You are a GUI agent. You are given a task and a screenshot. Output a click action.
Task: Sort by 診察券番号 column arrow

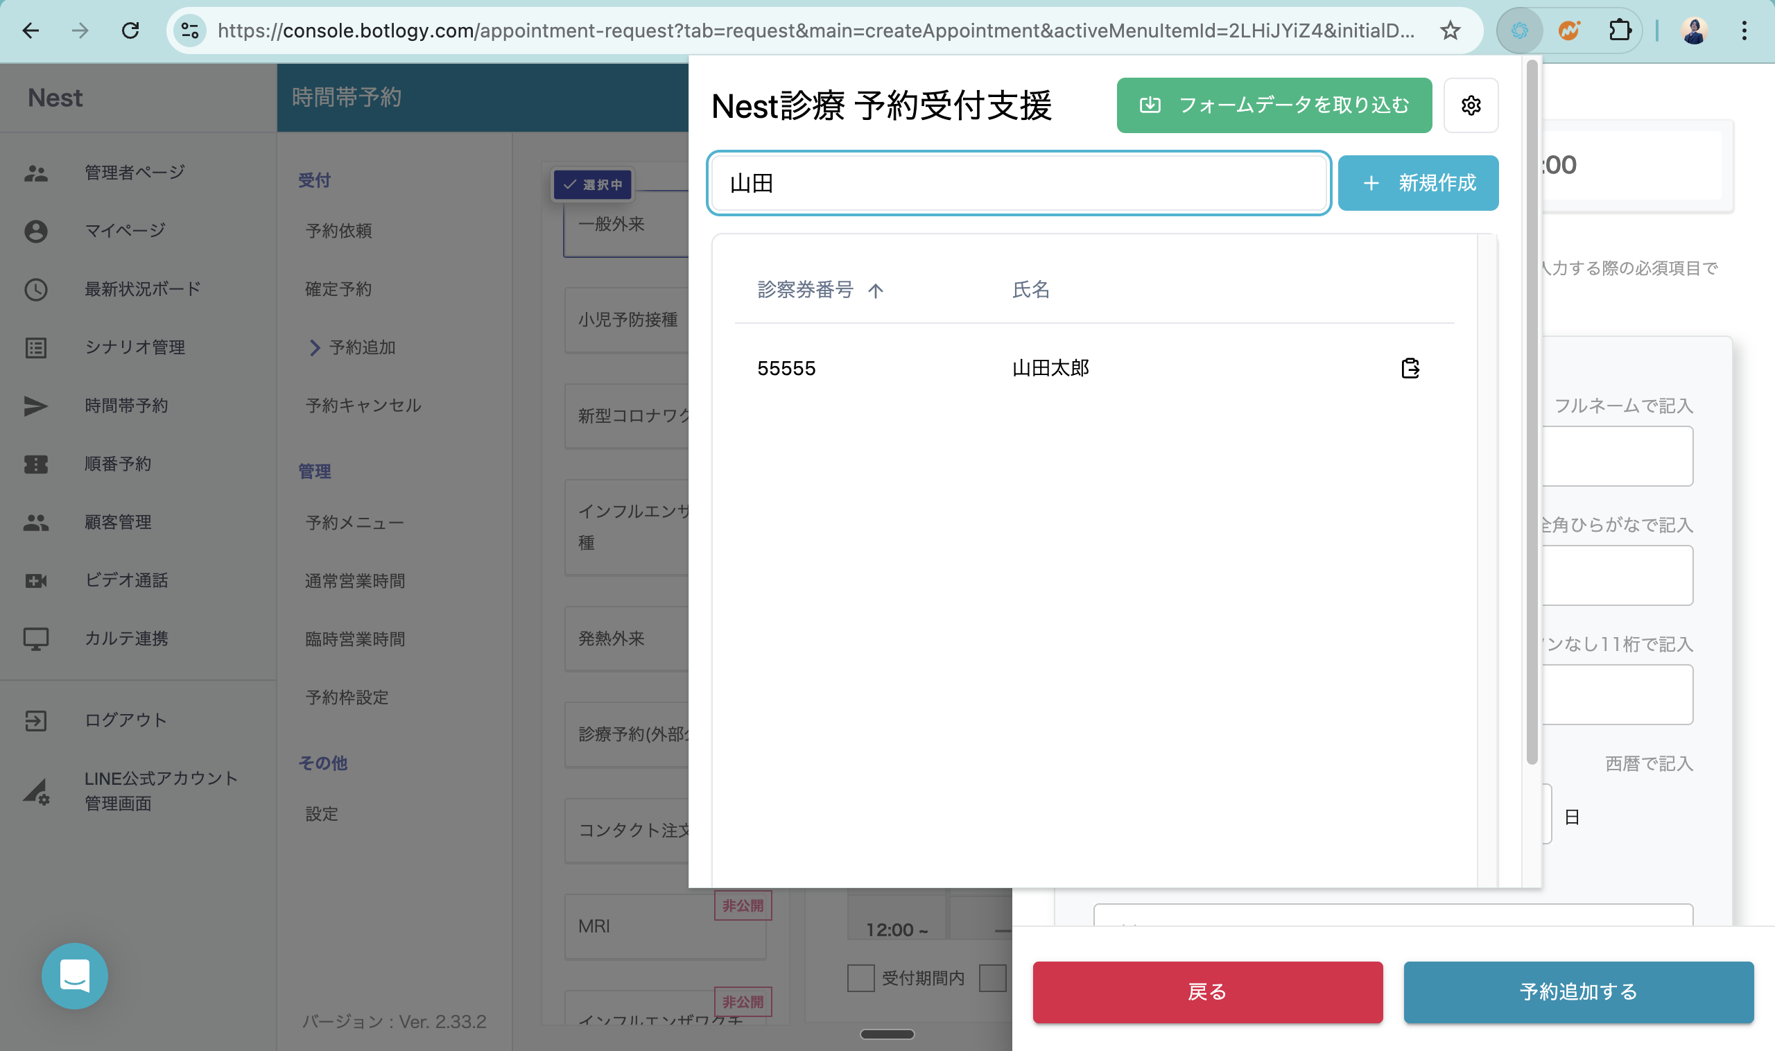click(876, 290)
